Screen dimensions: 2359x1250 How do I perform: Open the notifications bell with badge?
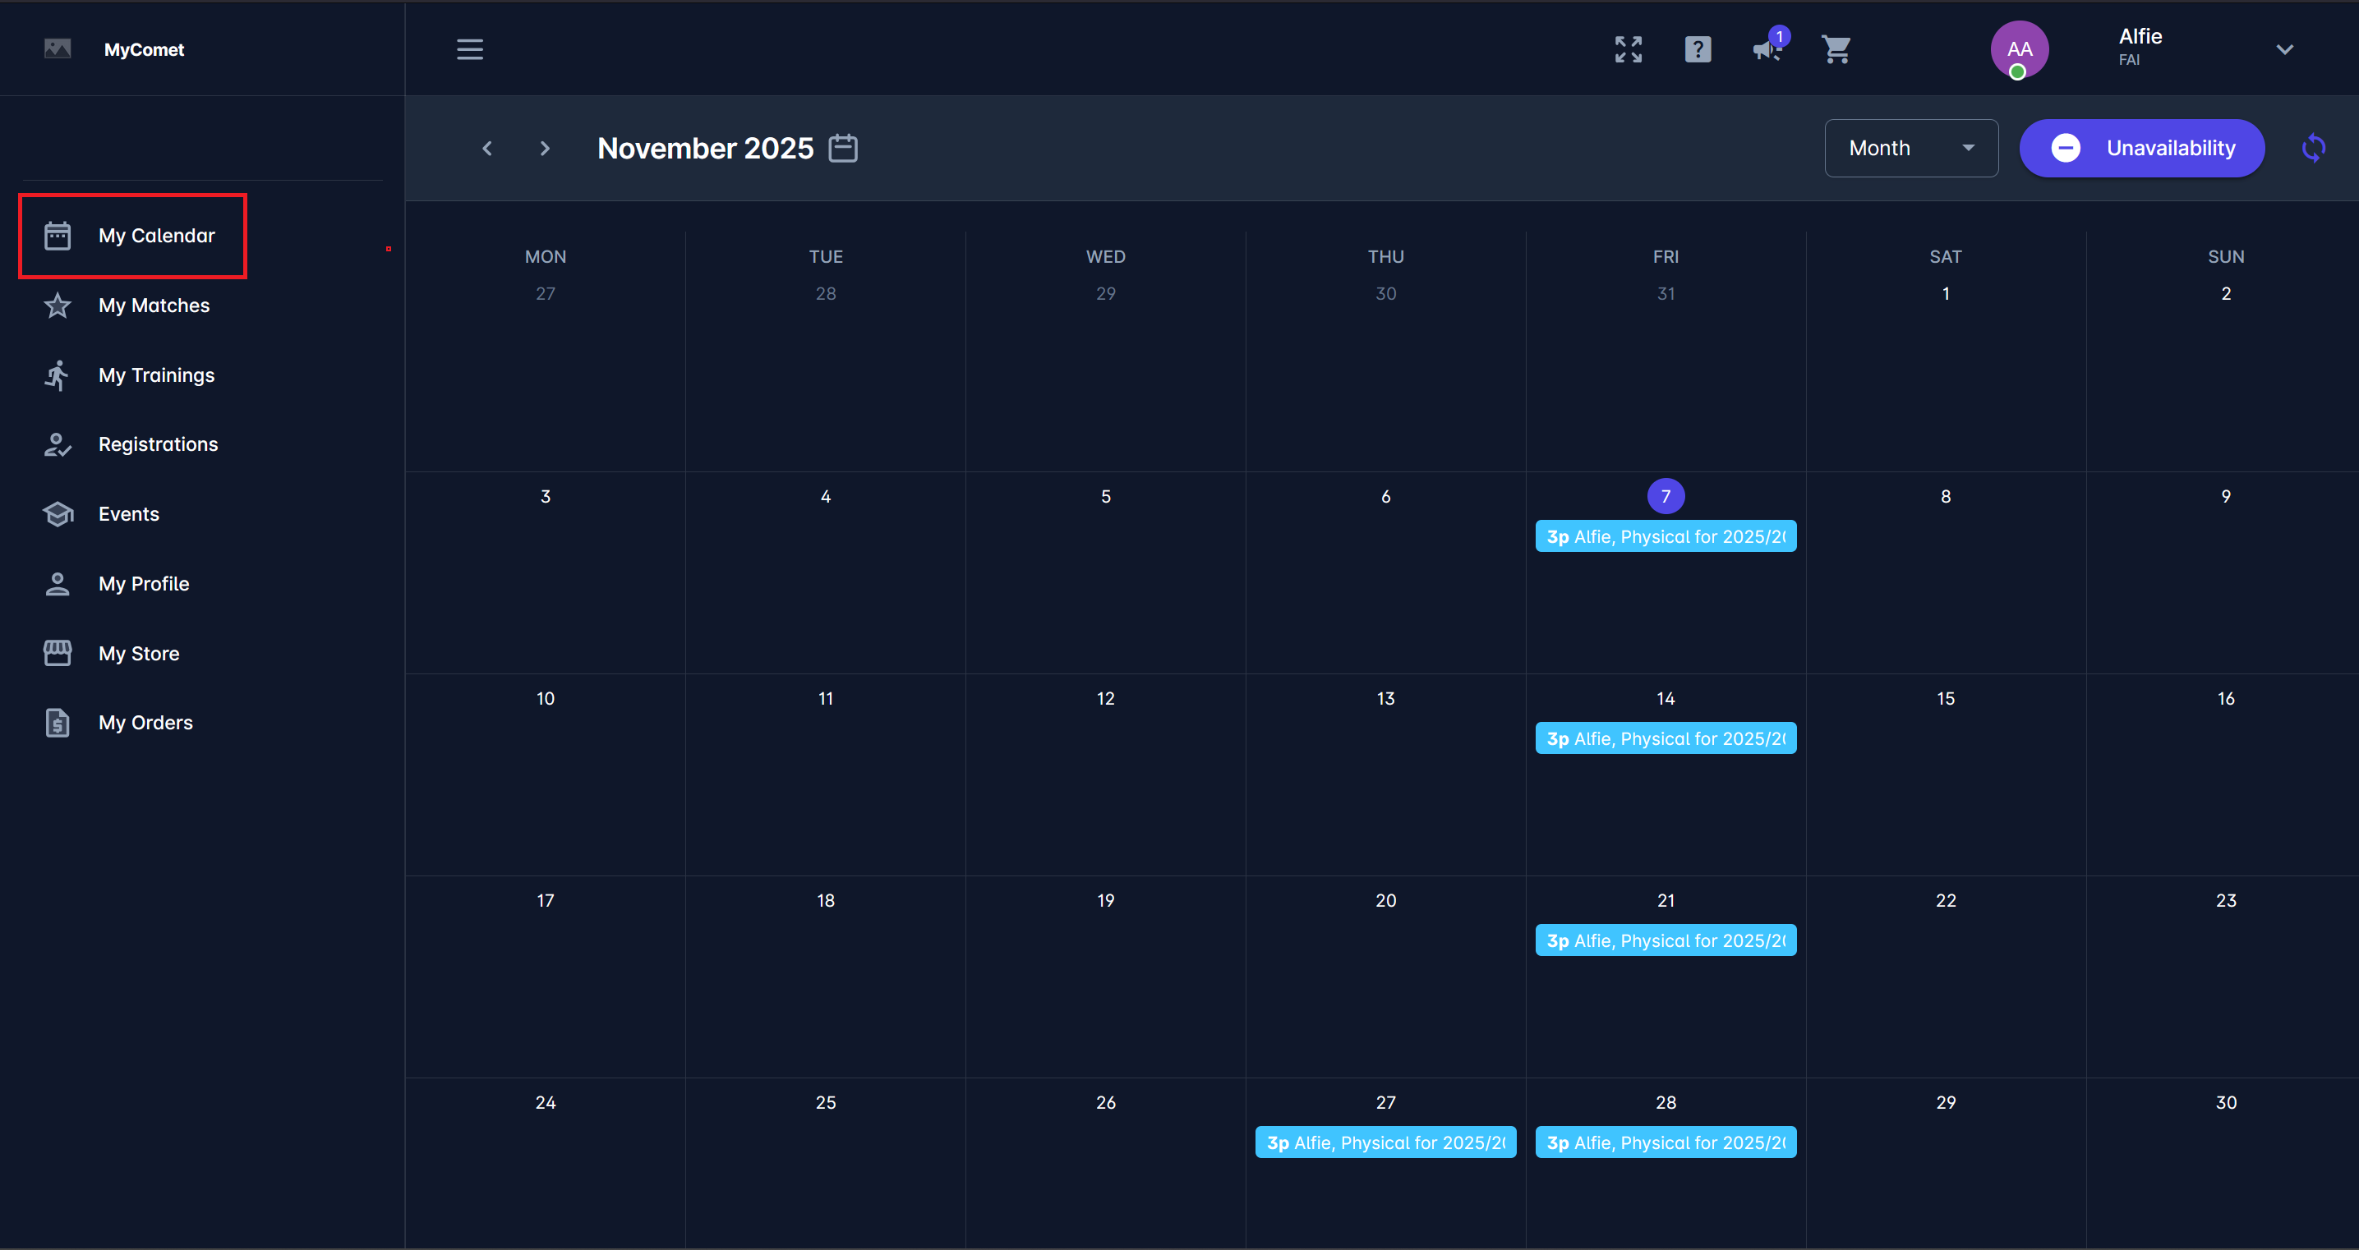[1766, 49]
